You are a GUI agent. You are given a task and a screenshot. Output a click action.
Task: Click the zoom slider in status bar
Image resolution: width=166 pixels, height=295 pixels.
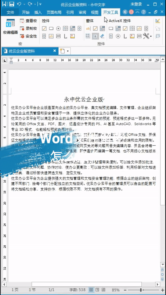[141, 290]
